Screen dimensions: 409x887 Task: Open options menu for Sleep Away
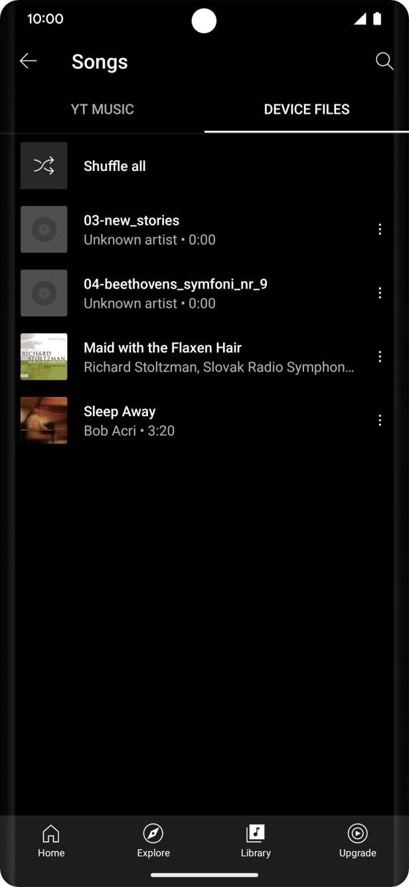click(x=380, y=420)
